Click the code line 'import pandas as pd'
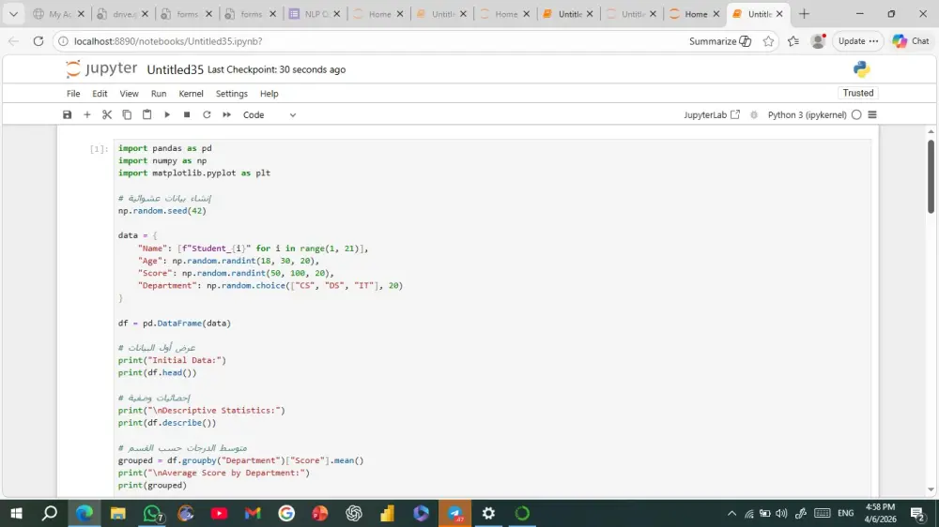Screen dimensions: 939x527 (164, 148)
